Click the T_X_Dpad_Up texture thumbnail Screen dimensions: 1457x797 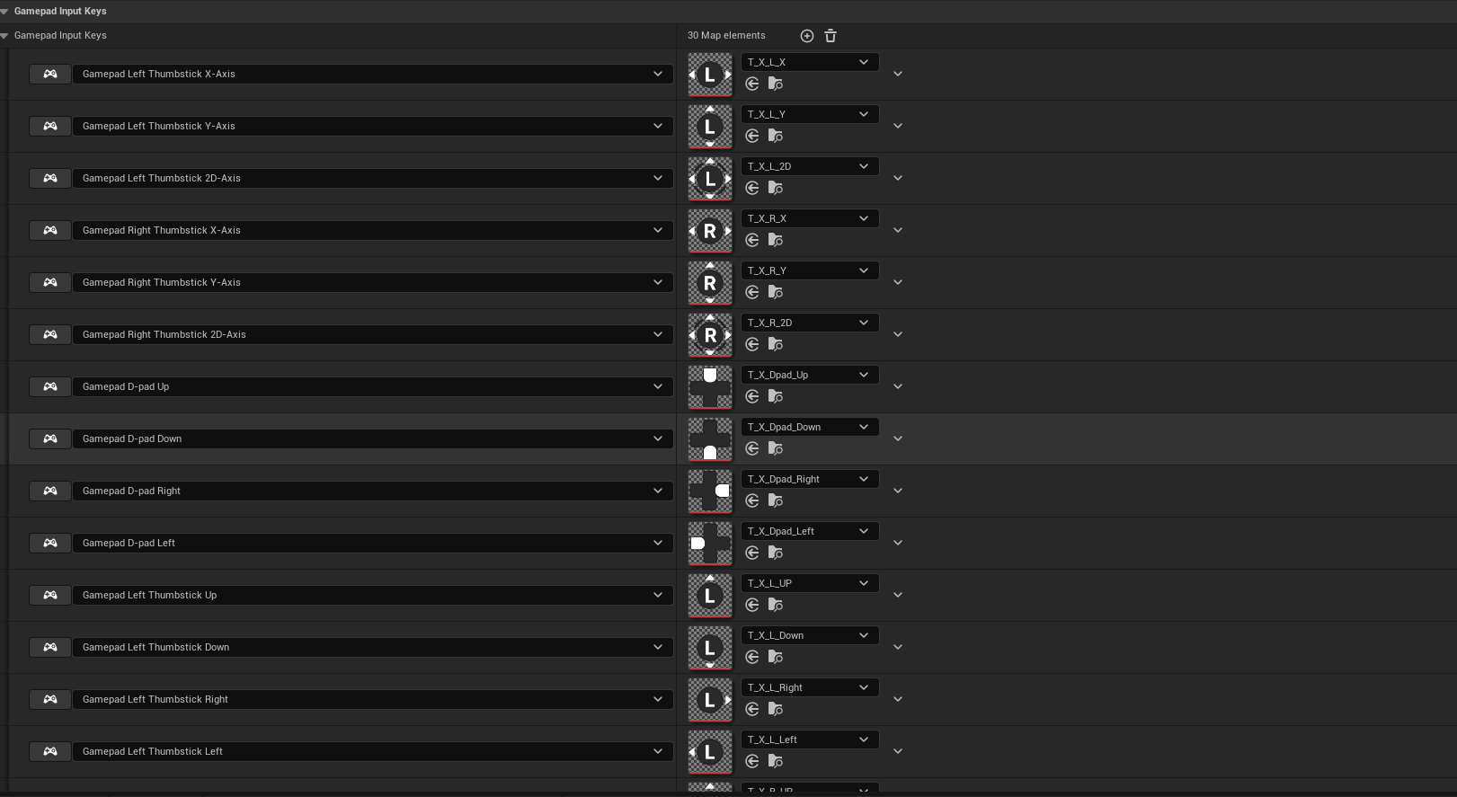(710, 387)
